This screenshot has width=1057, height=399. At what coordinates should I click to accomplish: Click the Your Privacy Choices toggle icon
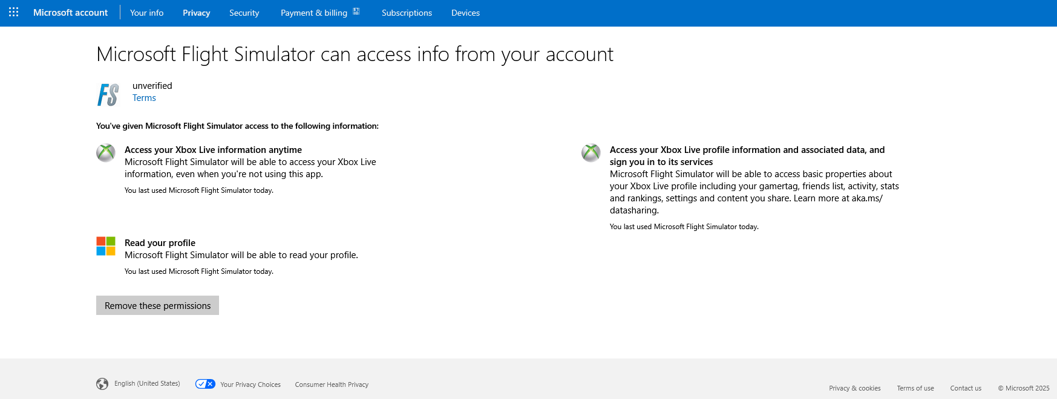click(205, 384)
